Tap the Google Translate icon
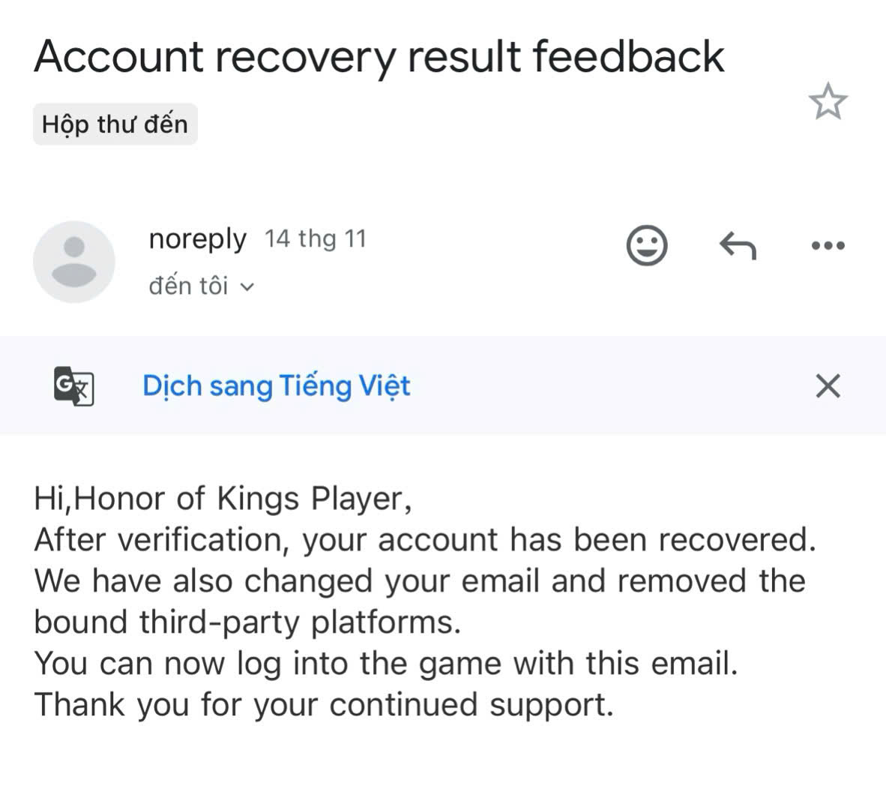 click(73, 386)
